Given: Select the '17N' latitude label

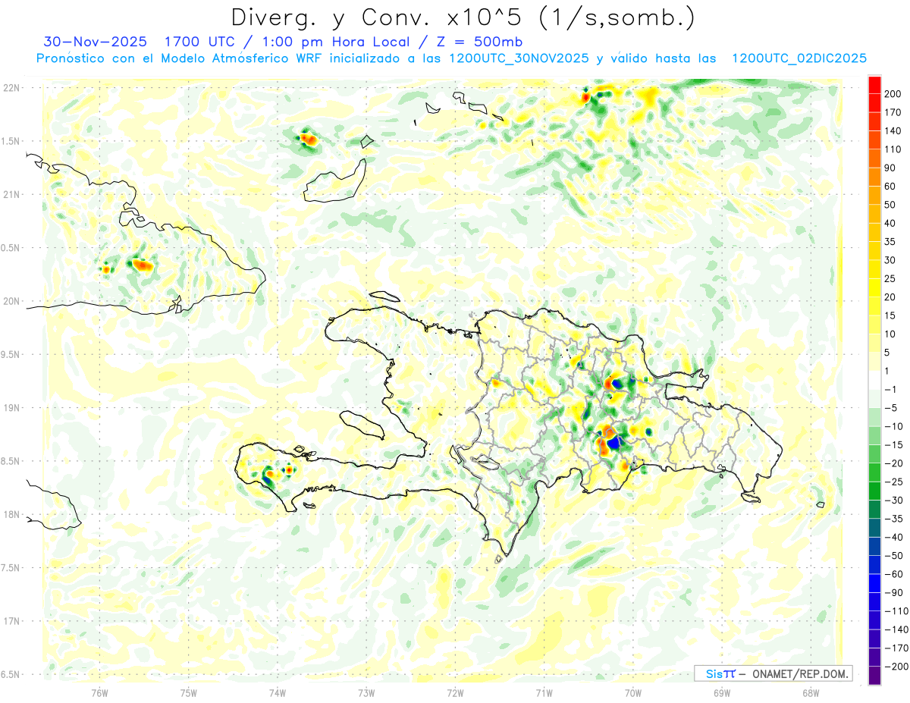Looking at the screenshot, I should (11, 621).
